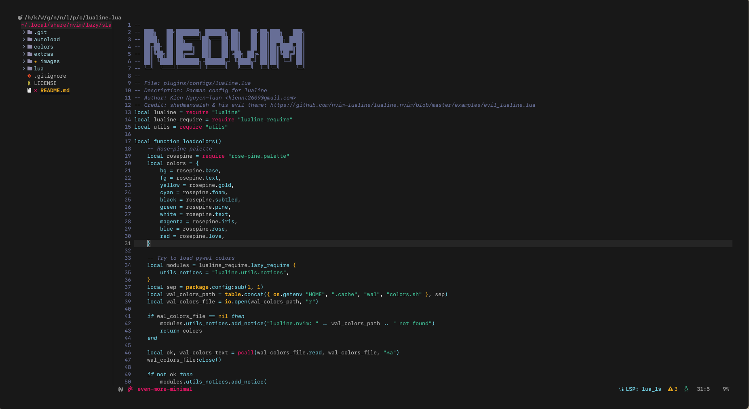
Task: Expand the extras folder chevron
Action: tap(24, 54)
